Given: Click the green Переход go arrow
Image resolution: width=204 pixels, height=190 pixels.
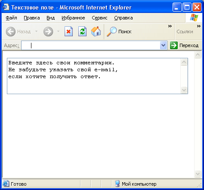Looking at the screenshot, I should [x=174, y=45].
